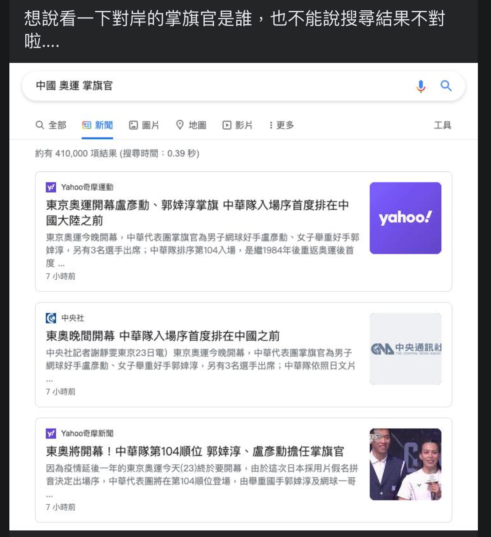
Task: Click the post caption 想說看一下對岸的掌旗官是誰
Action: pyautogui.click(x=235, y=30)
